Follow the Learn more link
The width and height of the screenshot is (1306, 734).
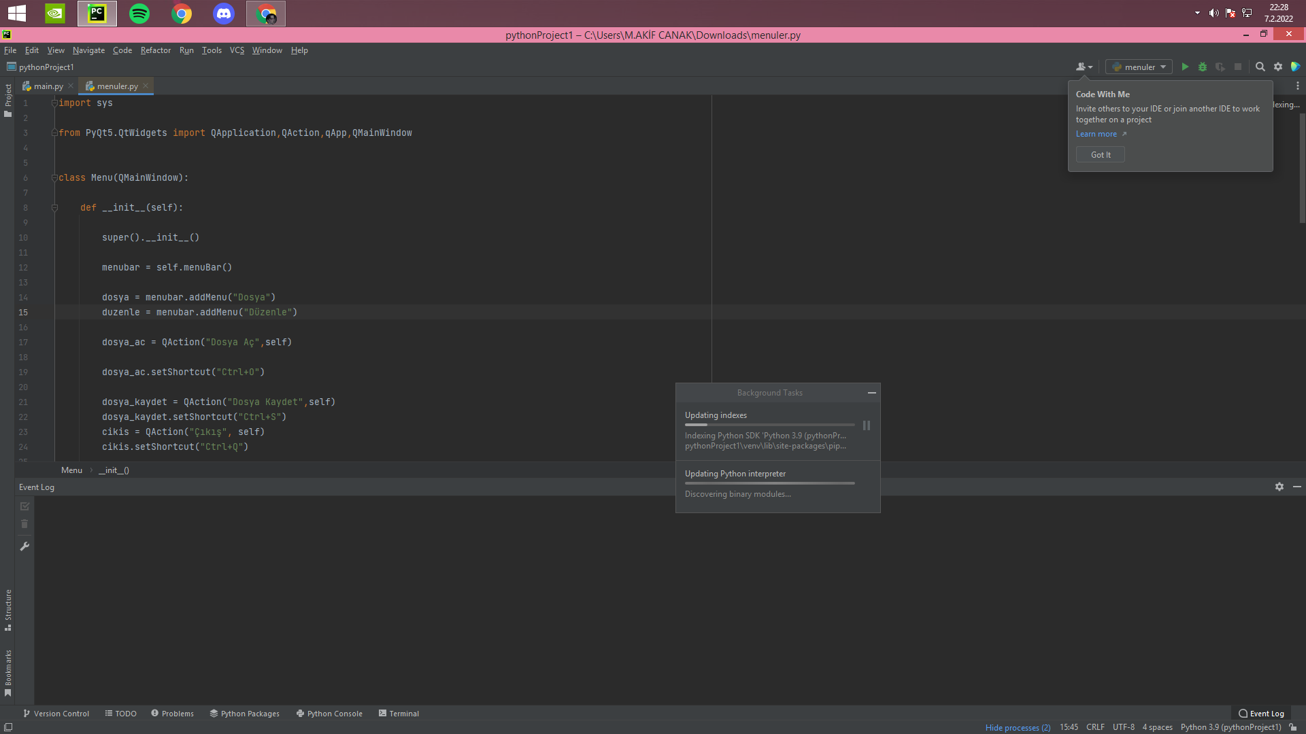click(1096, 134)
